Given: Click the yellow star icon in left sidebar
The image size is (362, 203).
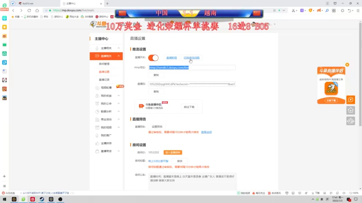Looking at the screenshot, I should pyautogui.click(x=5, y=27).
